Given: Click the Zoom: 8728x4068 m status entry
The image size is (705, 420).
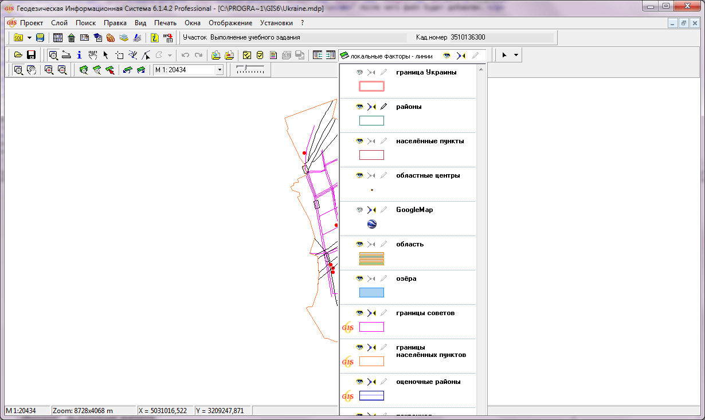Looking at the screenshot, I should [x=83, y=411].
